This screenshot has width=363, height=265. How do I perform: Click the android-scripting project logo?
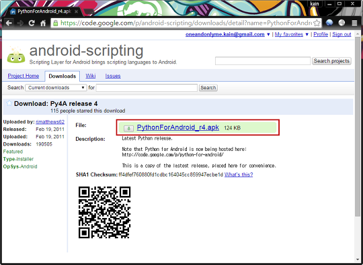point(16,55)
